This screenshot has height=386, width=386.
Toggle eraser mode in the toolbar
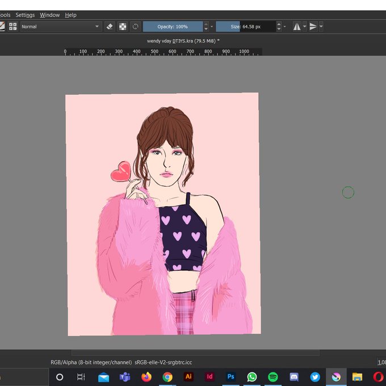tap(110, 26)
